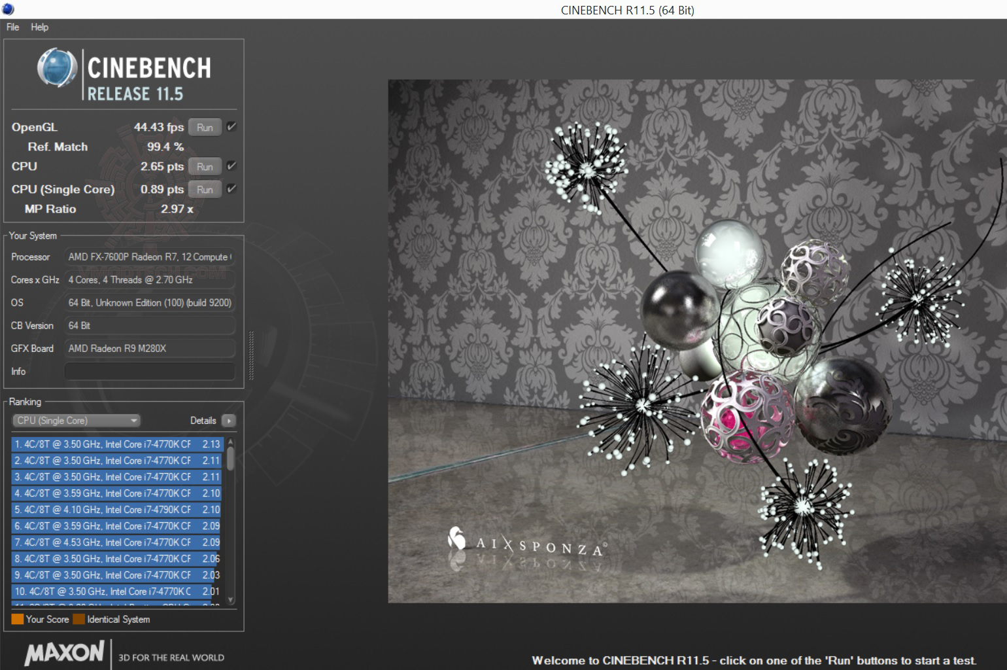
Task: Click the ranking list scrollbar thumb
Action: (230, 458)
